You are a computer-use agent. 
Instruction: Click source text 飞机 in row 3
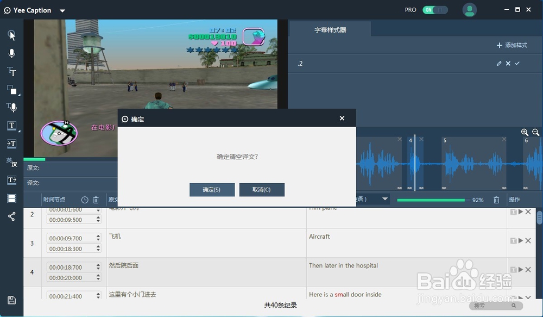[x=115, y=237]
